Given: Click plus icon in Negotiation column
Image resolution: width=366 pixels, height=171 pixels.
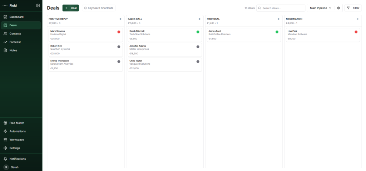Looking at the screenshot, I should coord(357,19).
